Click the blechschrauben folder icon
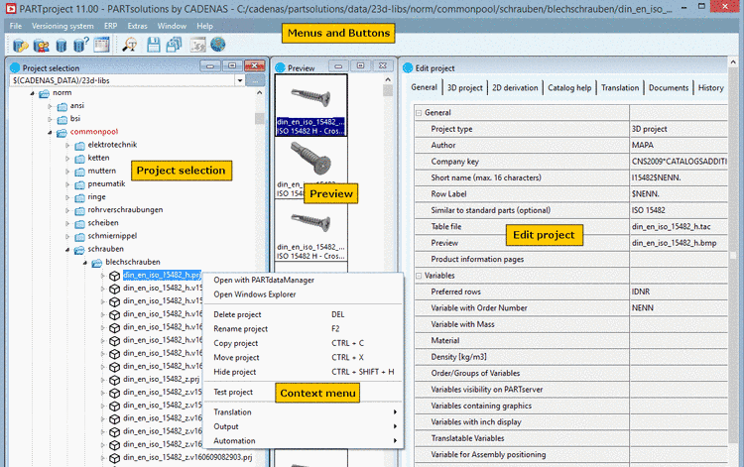 click(97, 263)
